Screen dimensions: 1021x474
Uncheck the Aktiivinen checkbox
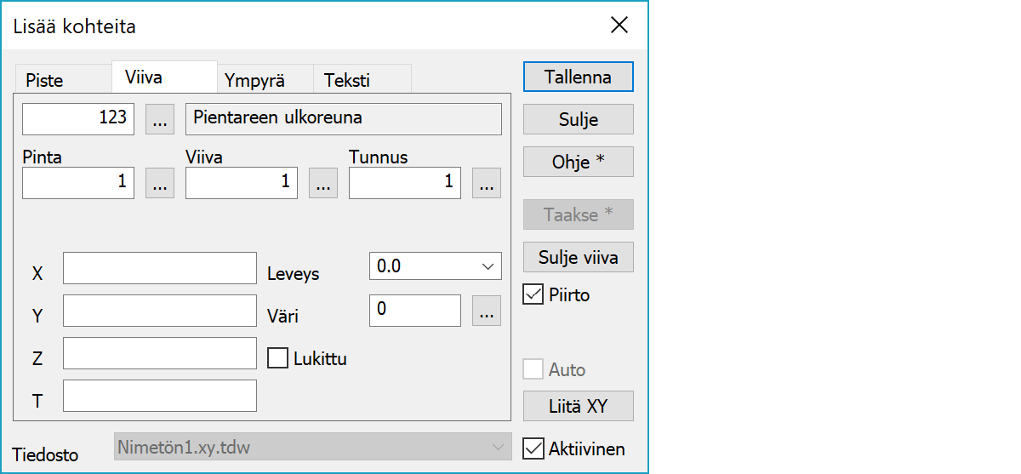click(533, 448)
